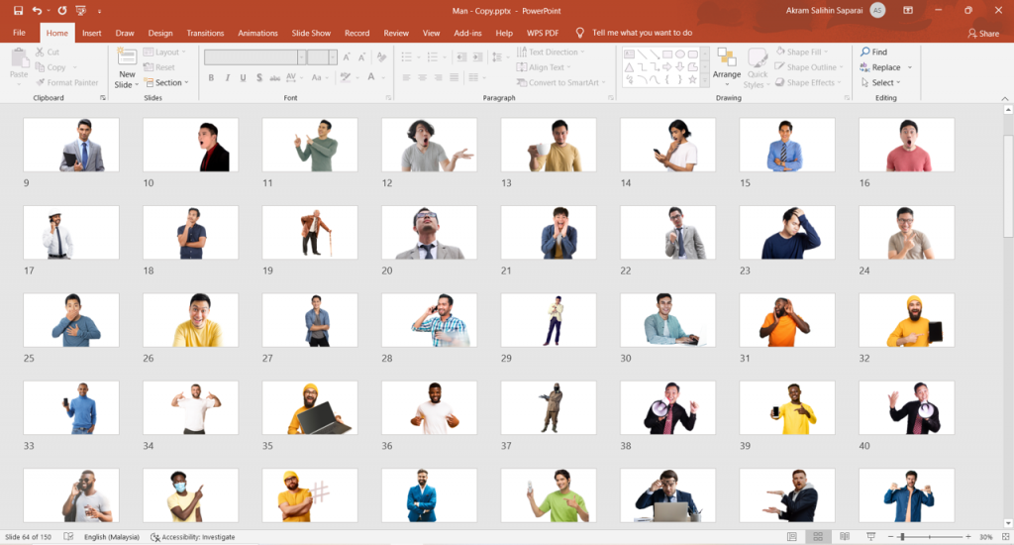Click the Save icon in the title bar
Screen dimensions: 1014x545
tap(18, 10)
